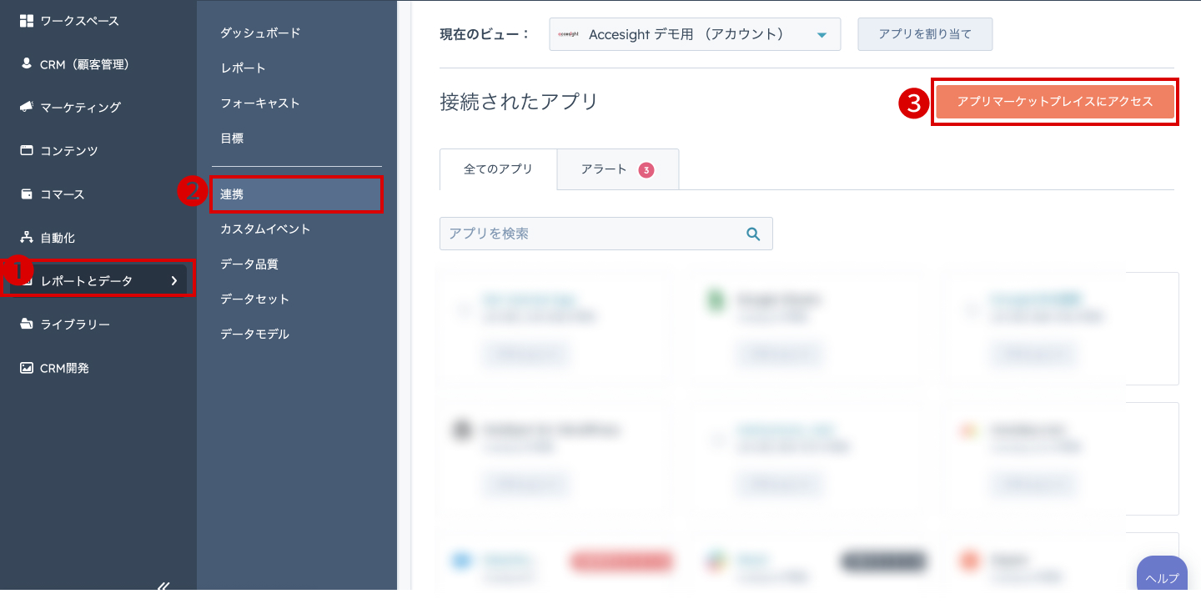Open the Accesight デモ用 view dropdown
Image resolution: width=1201 pixels, height=614 pixels.
(695, 34)
